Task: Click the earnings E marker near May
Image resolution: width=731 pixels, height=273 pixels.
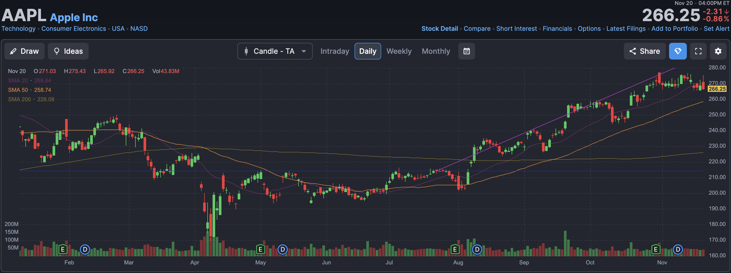Action: pos(260,250)
